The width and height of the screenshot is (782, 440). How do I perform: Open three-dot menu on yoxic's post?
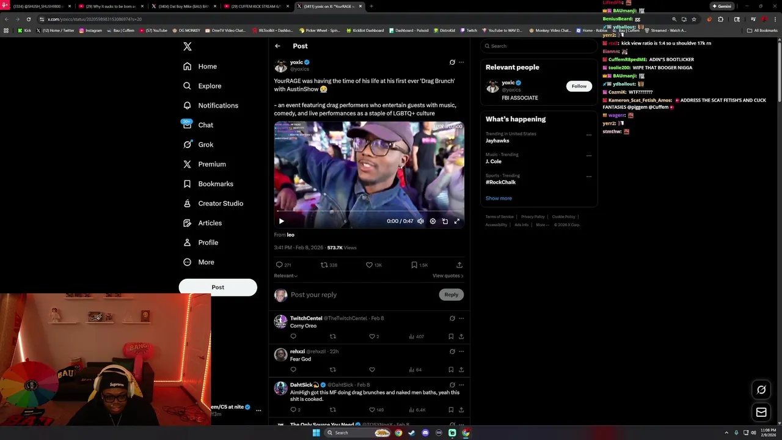tap(461, 62)
